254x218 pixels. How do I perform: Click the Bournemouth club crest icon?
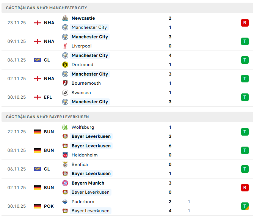tap(65, 83)
